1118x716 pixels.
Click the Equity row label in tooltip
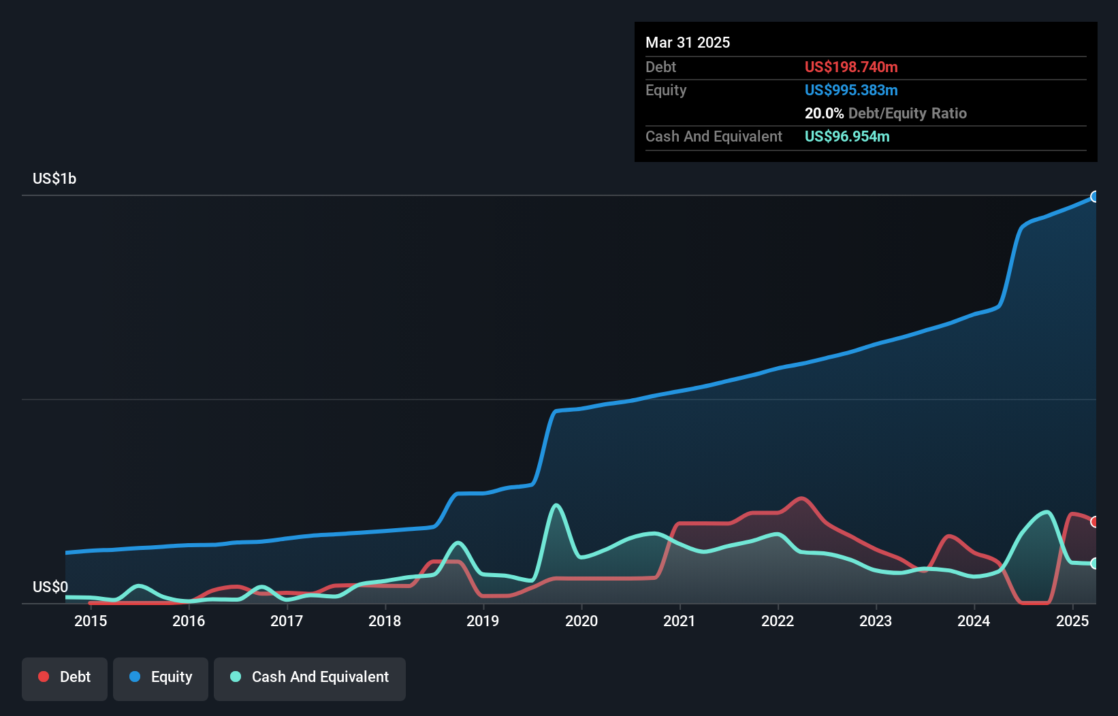[666, 91]
